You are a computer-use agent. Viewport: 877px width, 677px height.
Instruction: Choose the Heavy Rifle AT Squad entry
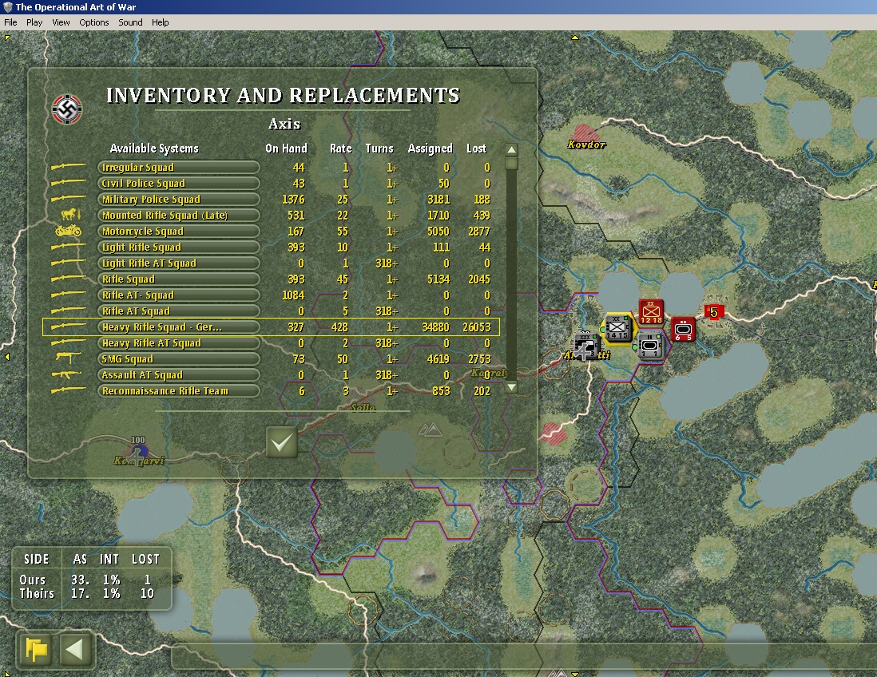click(x=178, y=343)
